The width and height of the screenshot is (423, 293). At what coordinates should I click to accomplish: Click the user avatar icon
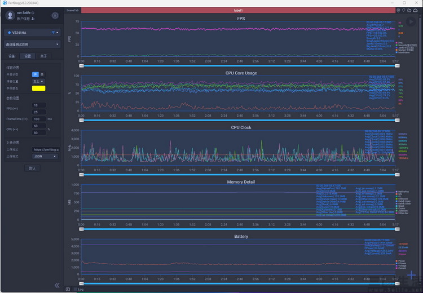10,15
